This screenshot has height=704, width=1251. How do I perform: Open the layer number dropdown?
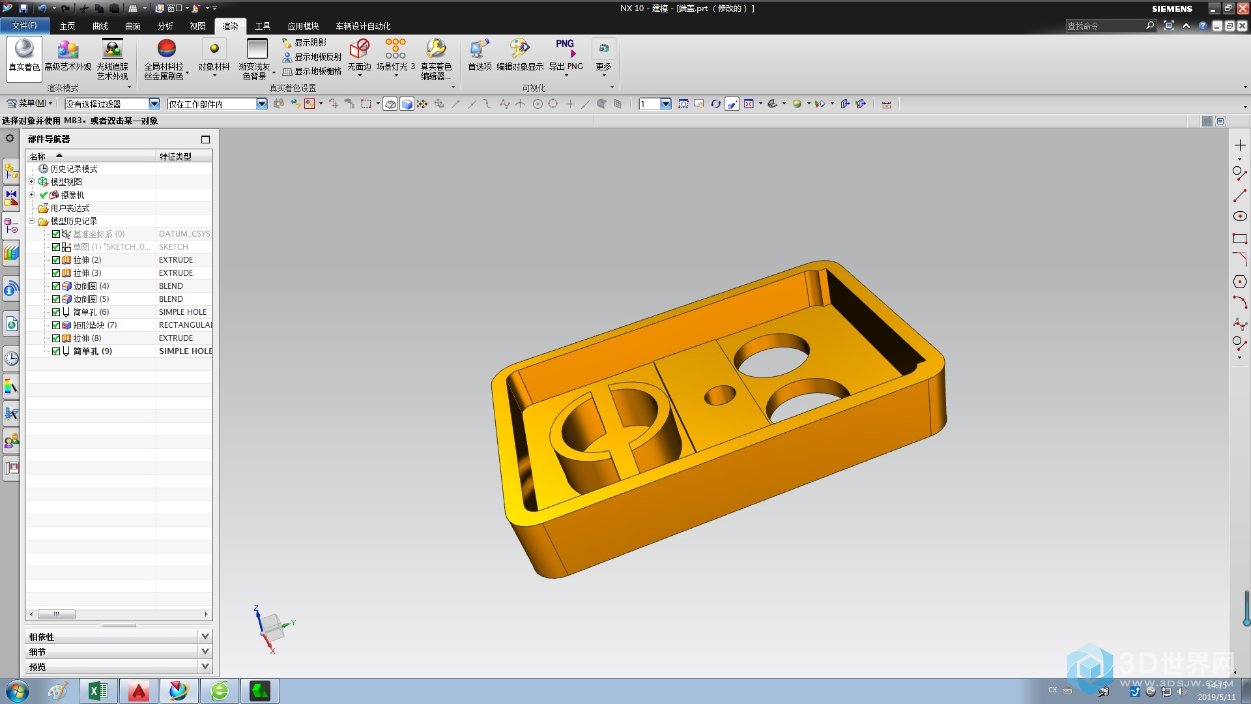(x=666, y=104)
